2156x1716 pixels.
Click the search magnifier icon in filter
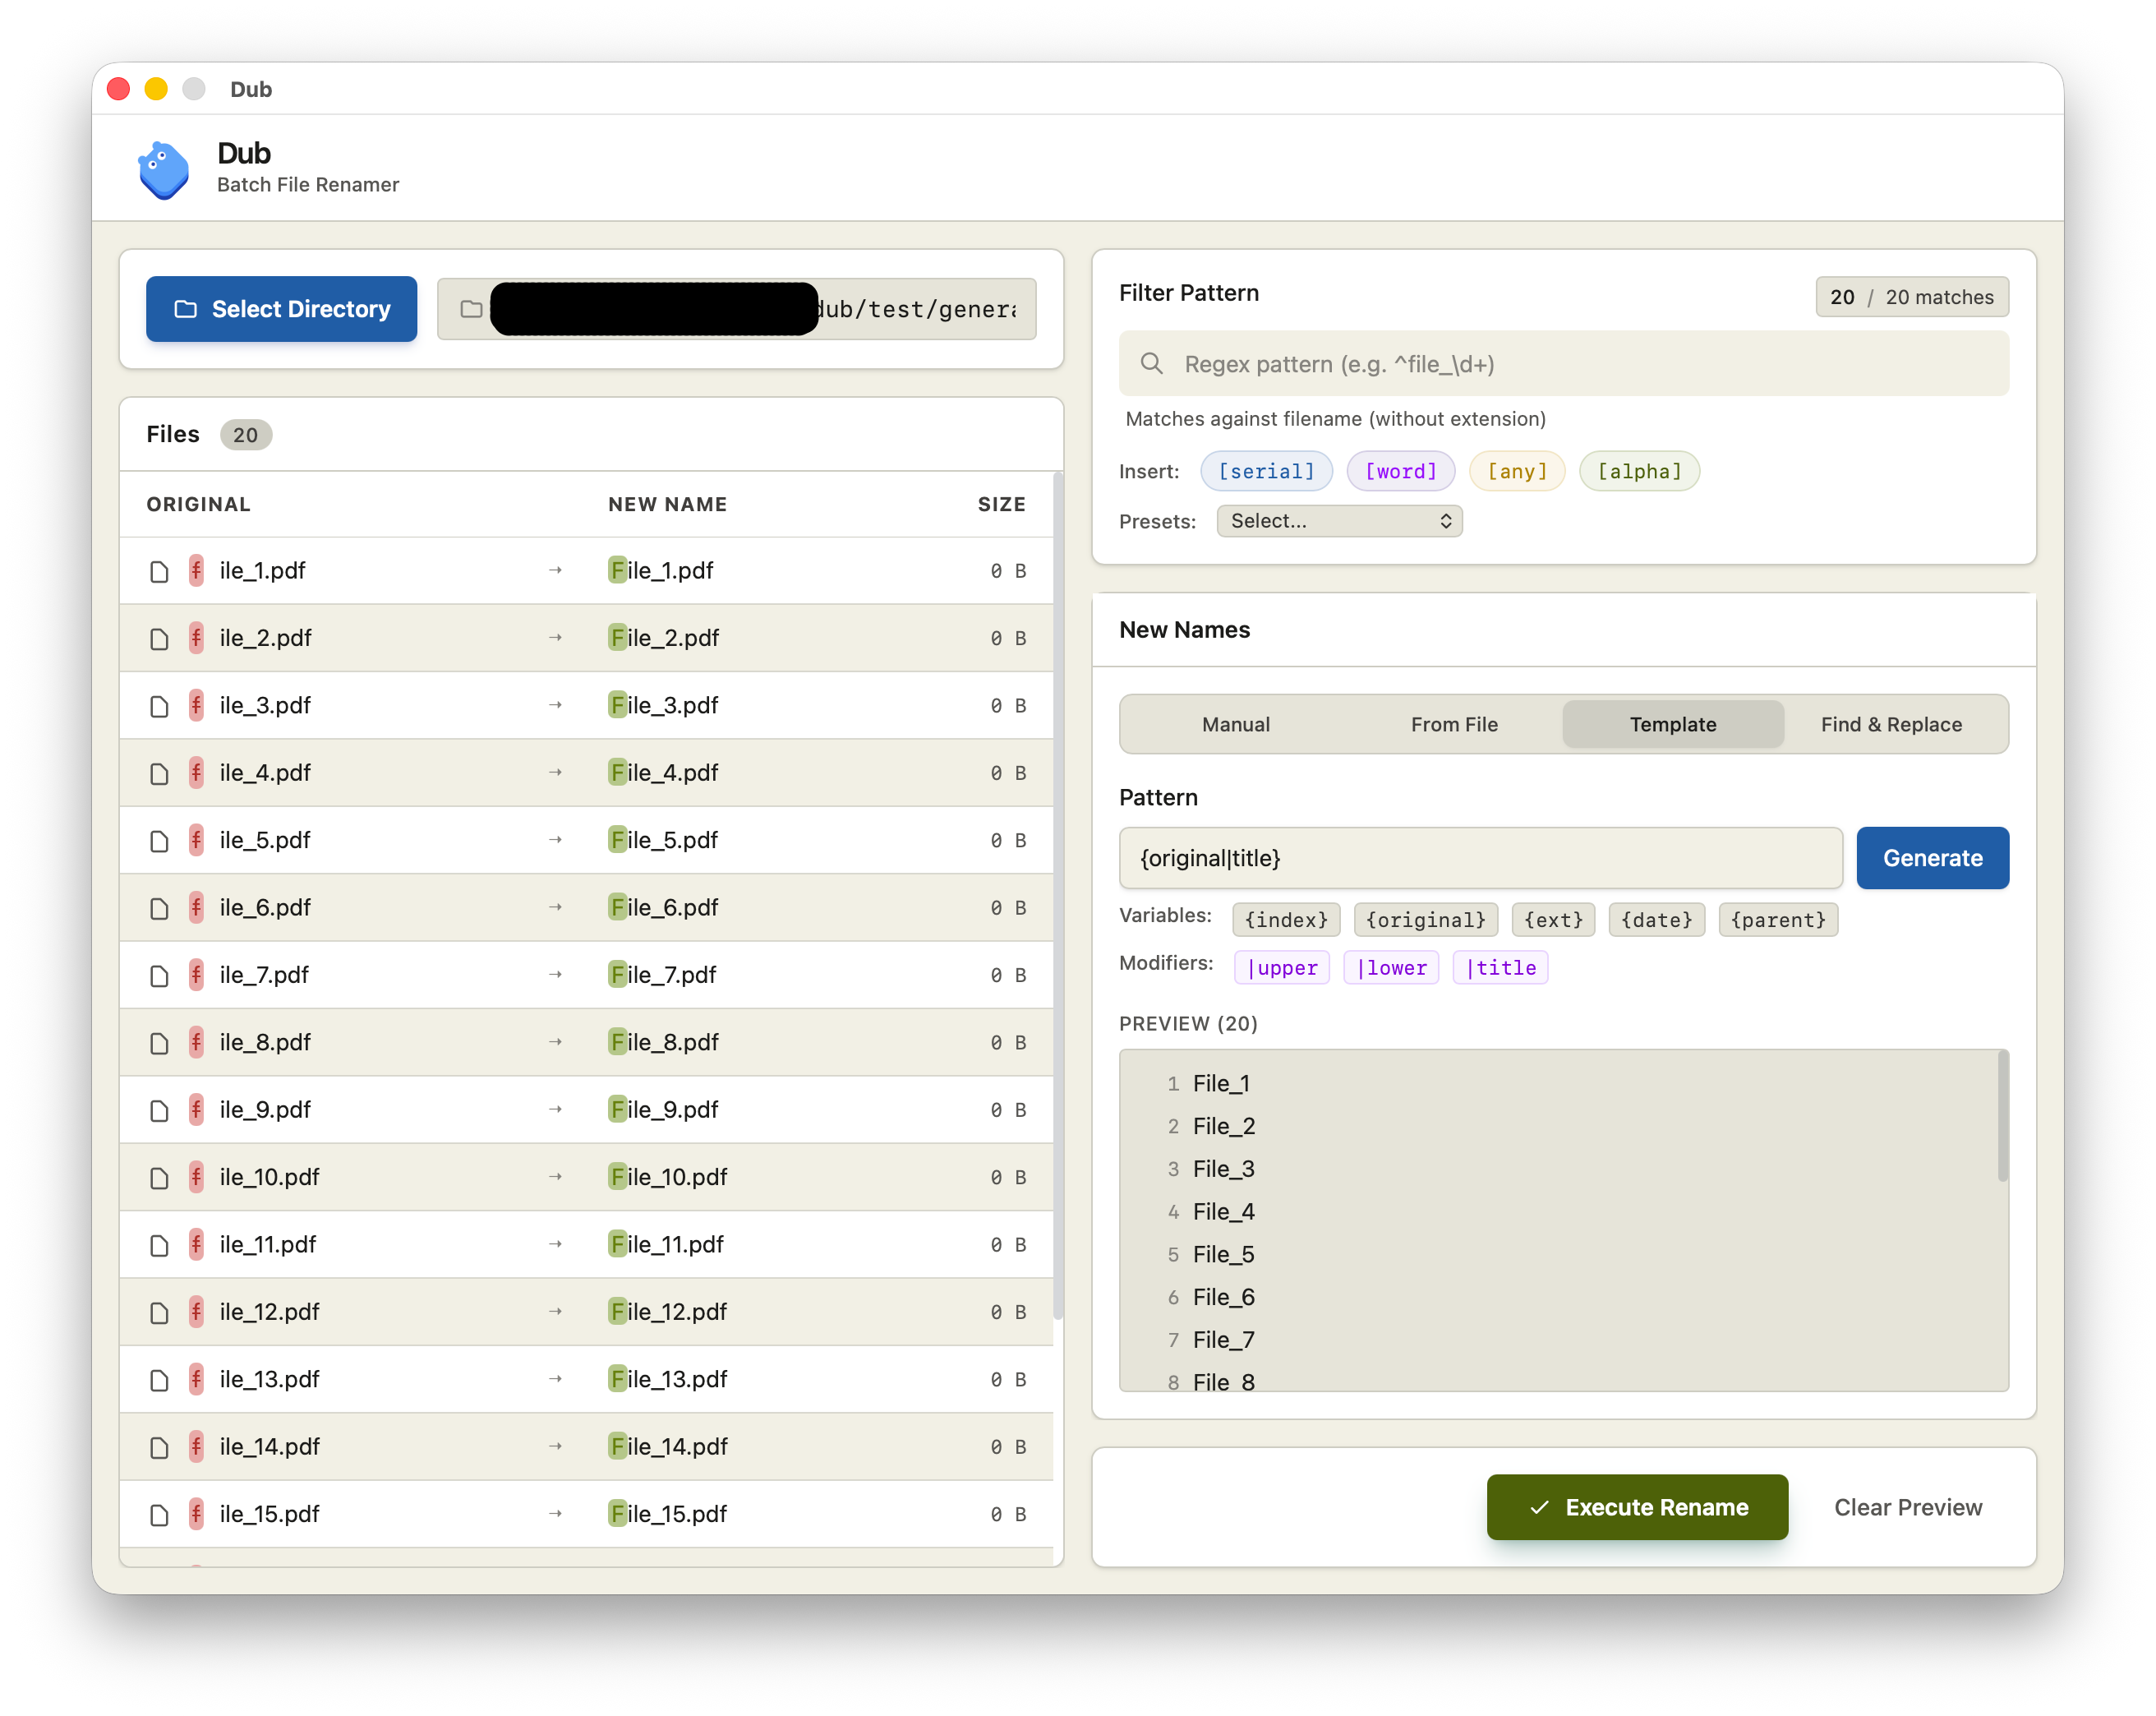[x=1151, y=364]
